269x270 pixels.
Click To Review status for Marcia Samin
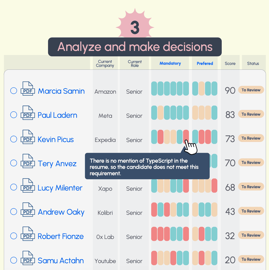coord(251,90)
